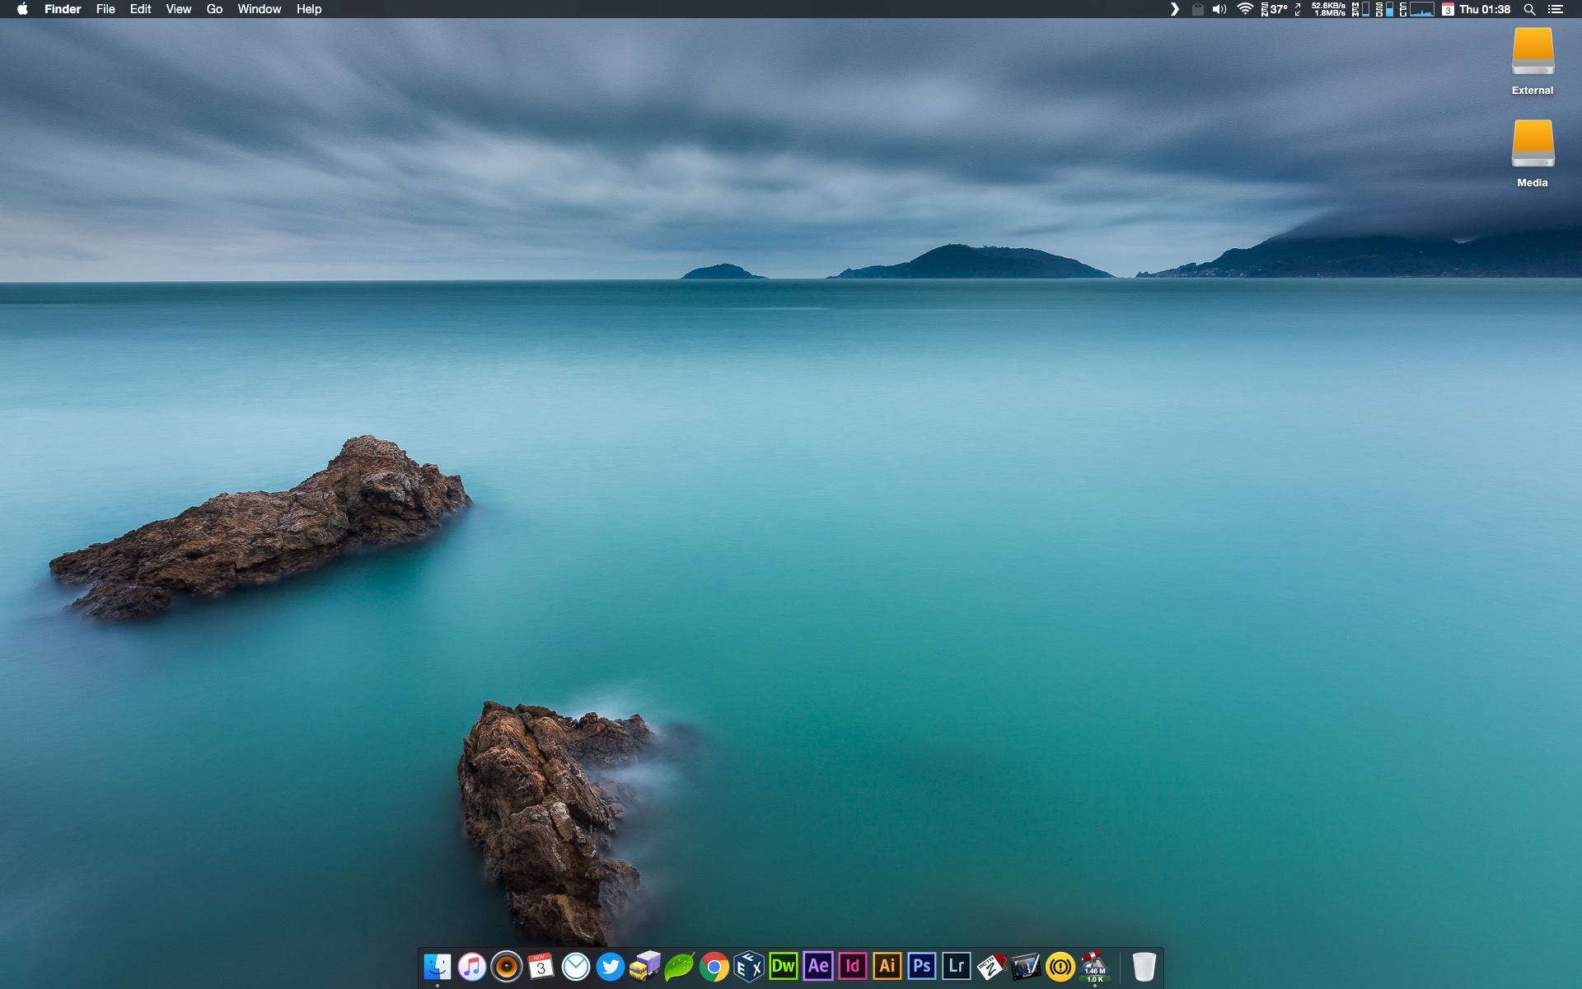Open the Go menu
This screenshot has height=989, width=1582.
[214, 9]
